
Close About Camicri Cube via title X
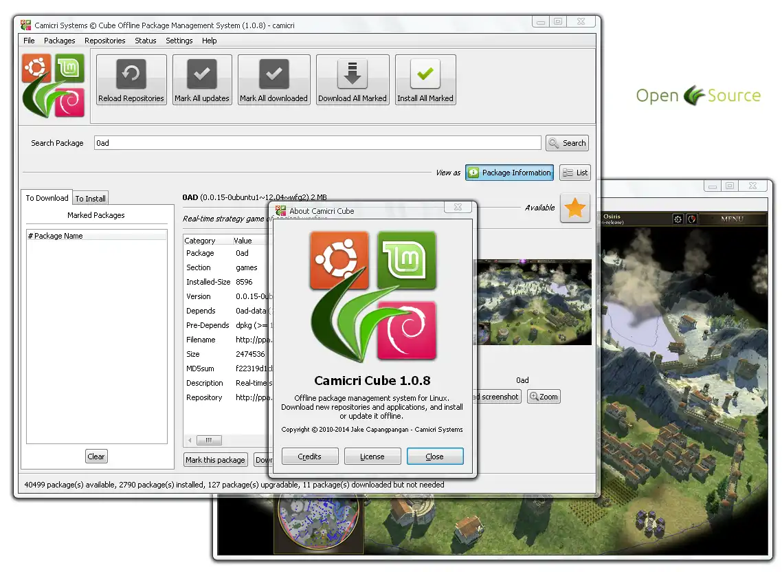pyautogui.click(x=458, y=207)
